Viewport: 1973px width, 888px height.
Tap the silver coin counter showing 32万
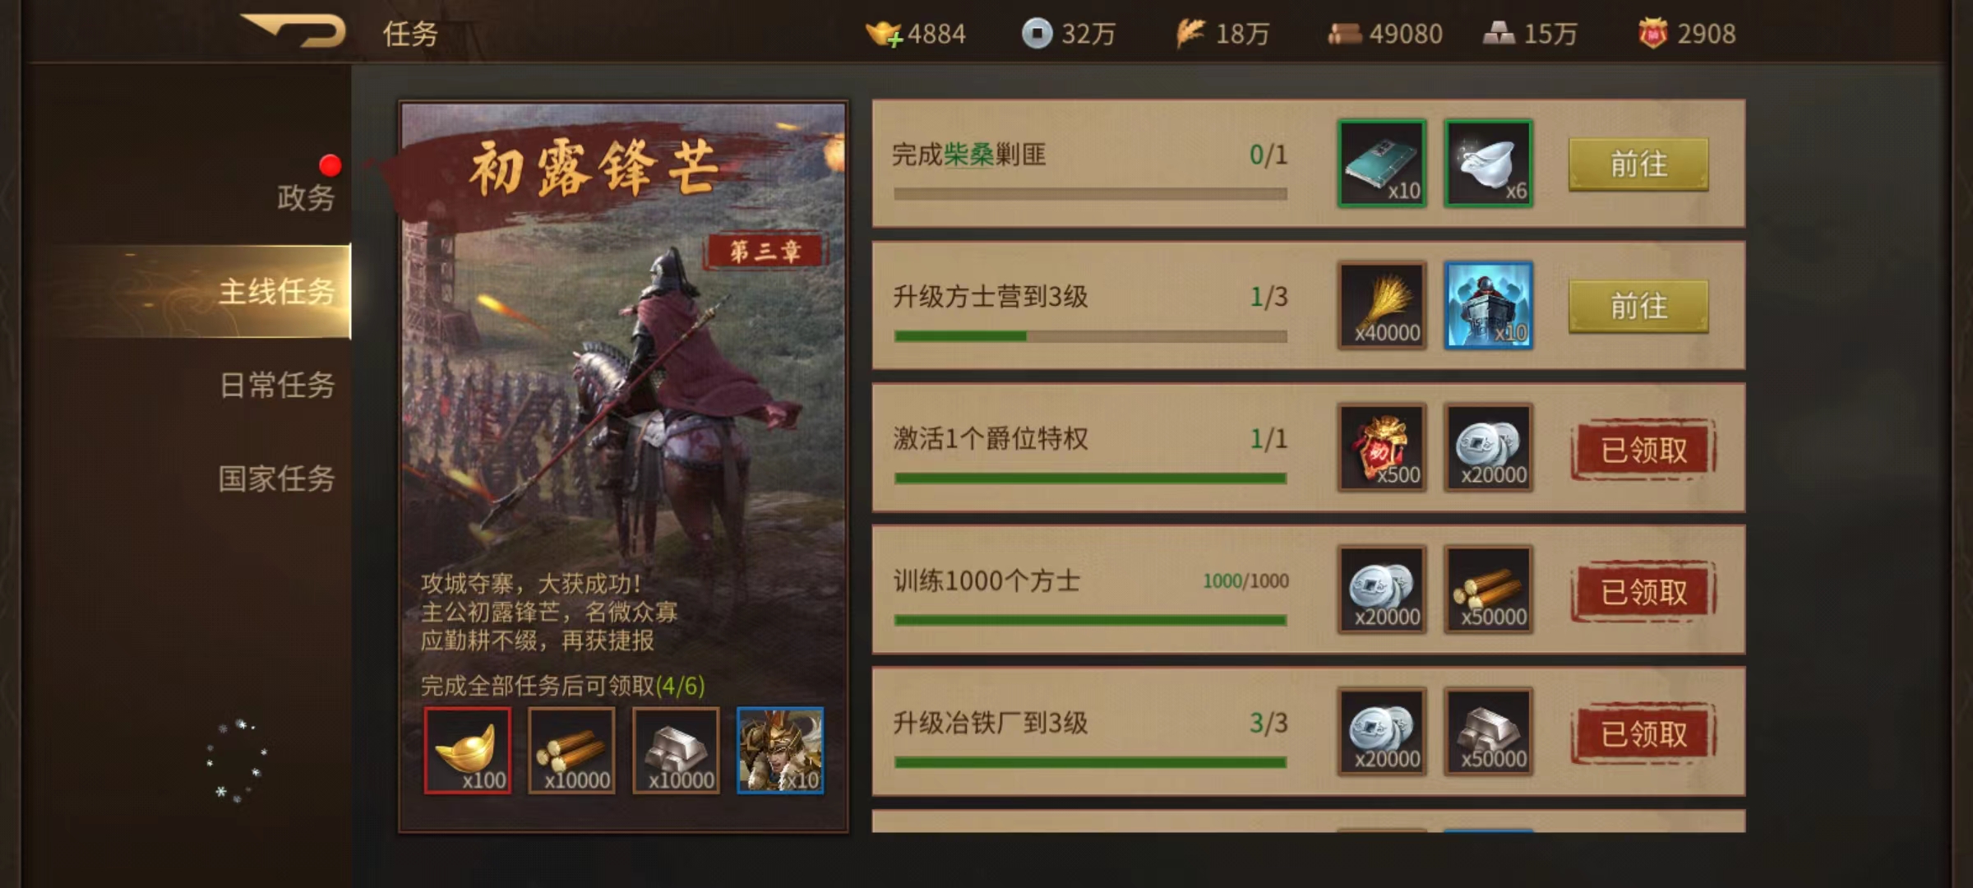click(x=1069, y=34)
